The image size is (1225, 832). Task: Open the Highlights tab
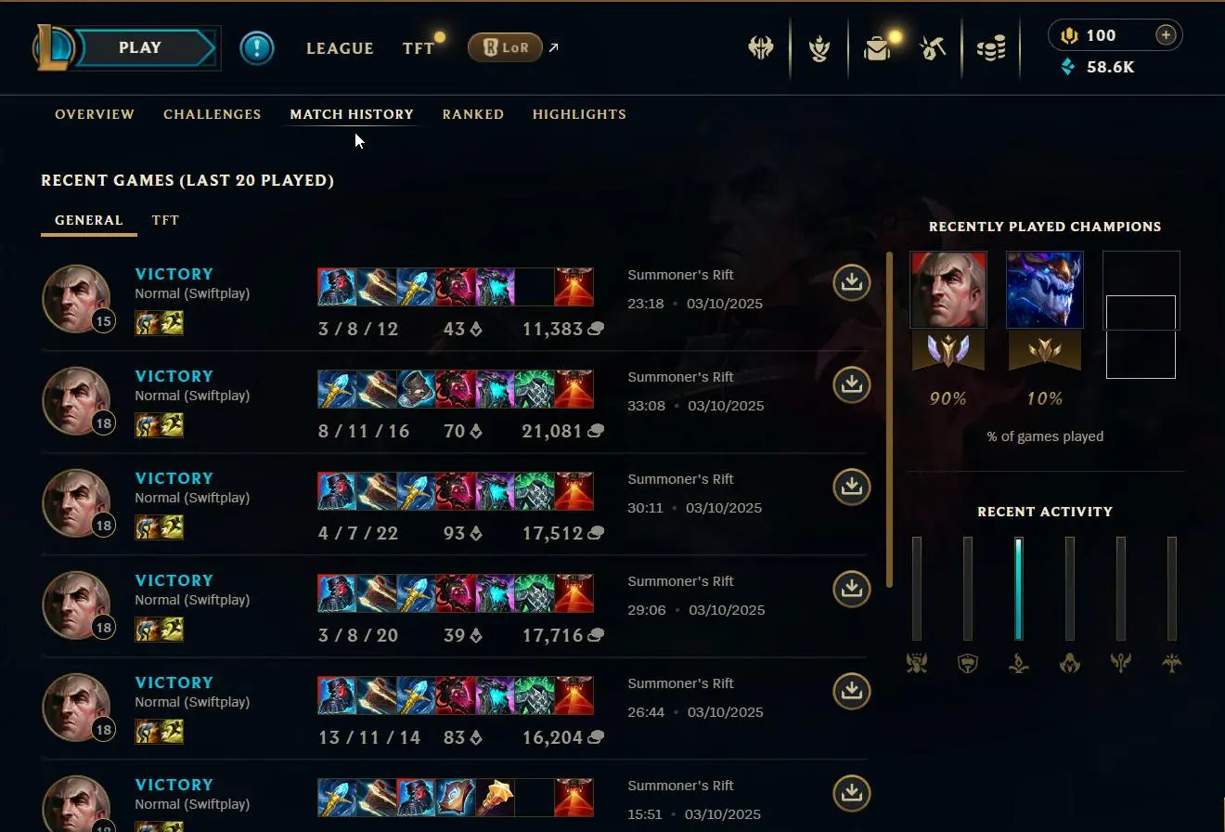[x=579, y=114]
